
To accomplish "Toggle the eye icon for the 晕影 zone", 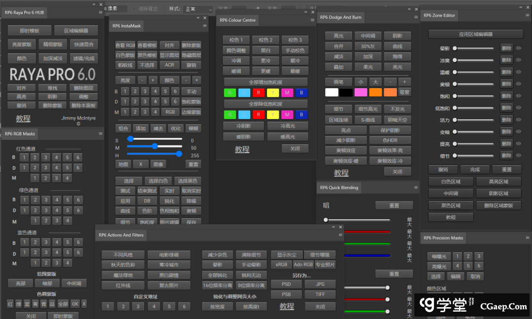I will coord(519,48).
